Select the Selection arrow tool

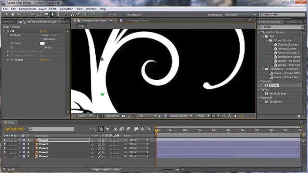click(x=7, y=14)
